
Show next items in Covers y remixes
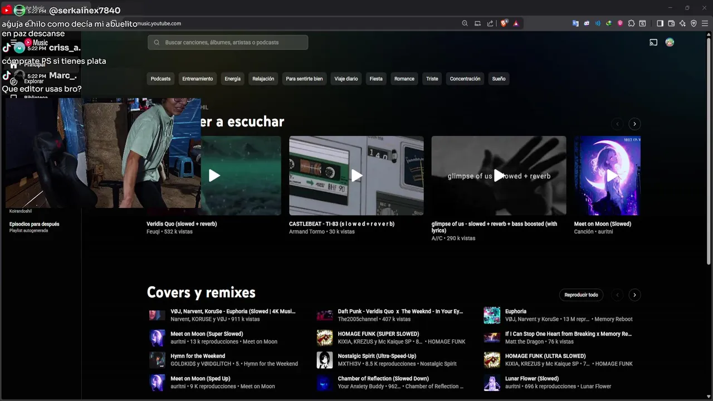click(x=634, y=295)
